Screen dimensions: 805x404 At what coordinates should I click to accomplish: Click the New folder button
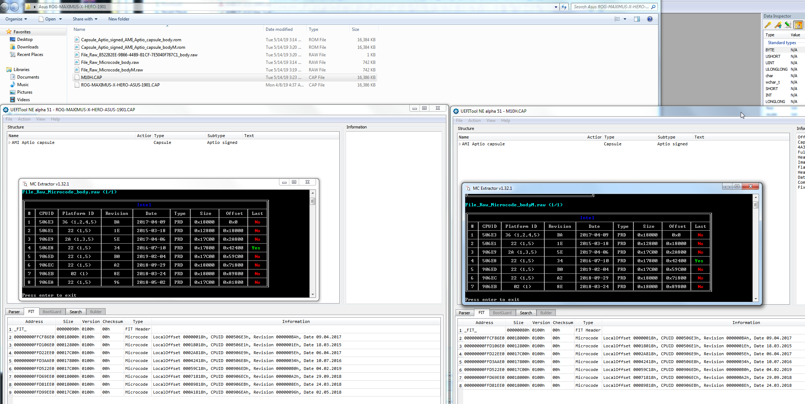(119, 19)
